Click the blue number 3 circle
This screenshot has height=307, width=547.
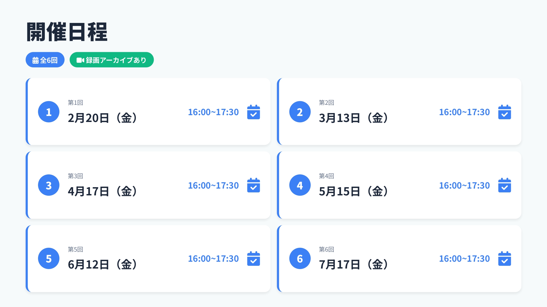(x=49, y=185)
